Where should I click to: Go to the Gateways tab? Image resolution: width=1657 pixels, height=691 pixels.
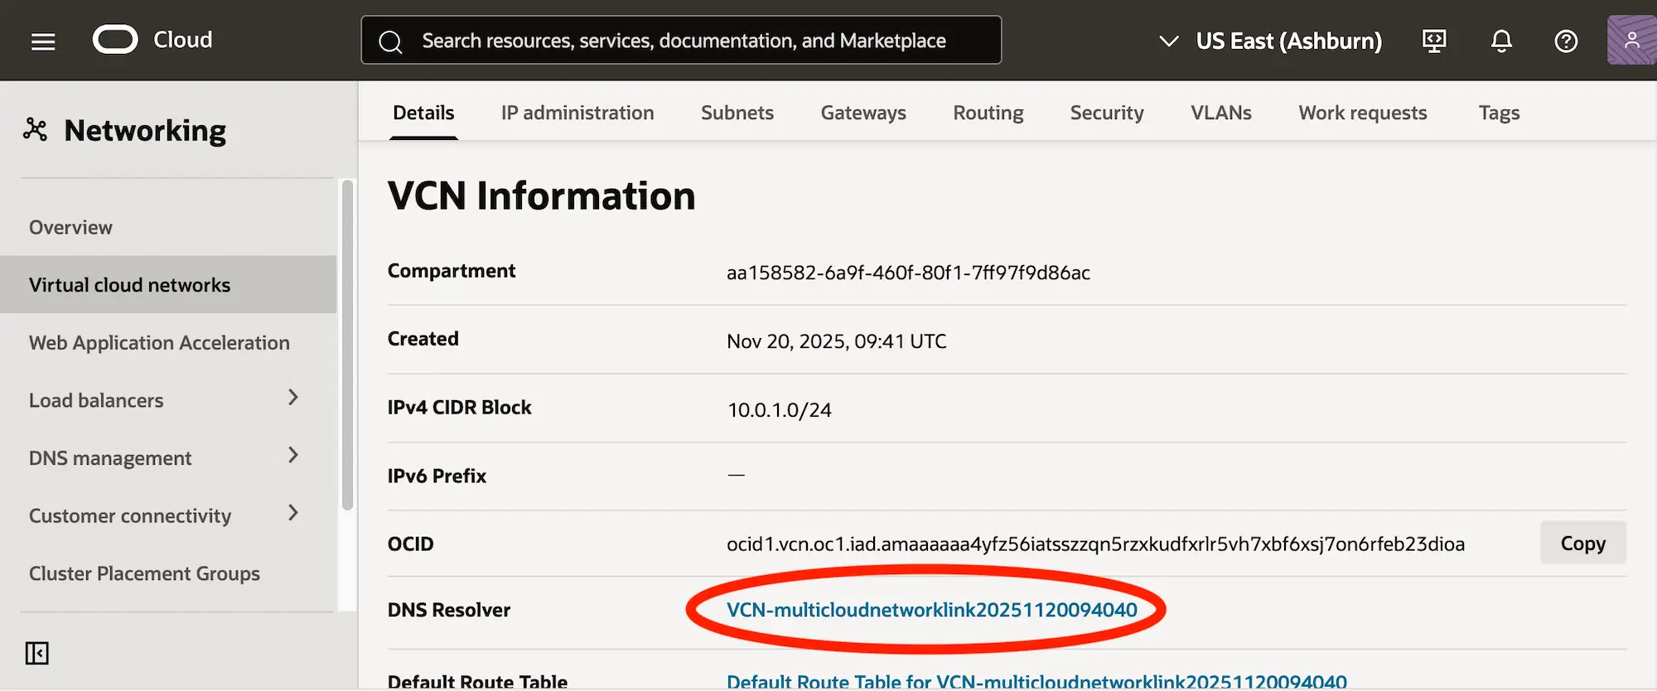point(863,113)
